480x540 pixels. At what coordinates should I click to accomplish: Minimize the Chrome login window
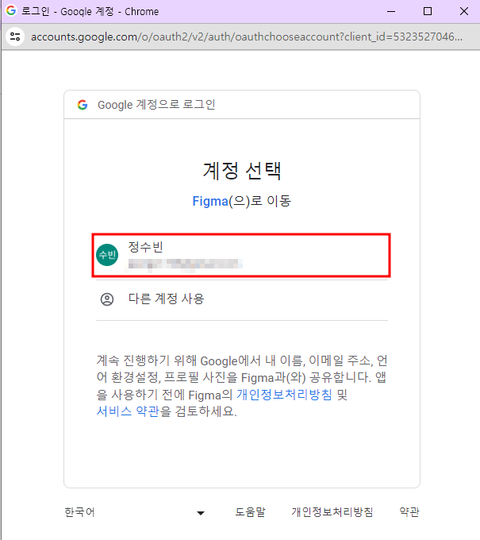point(391,11)
